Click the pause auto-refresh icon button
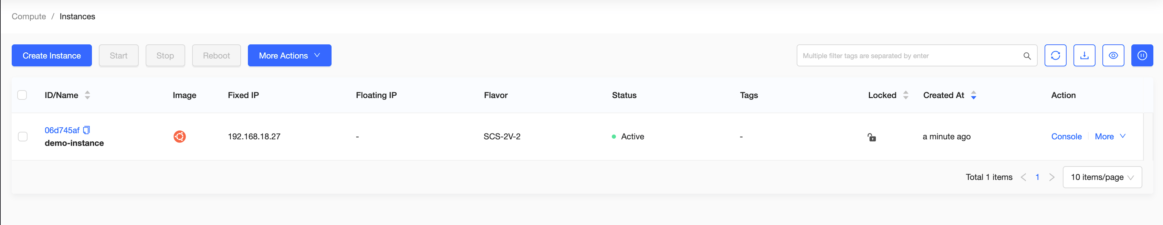 tap(1142, 55)
